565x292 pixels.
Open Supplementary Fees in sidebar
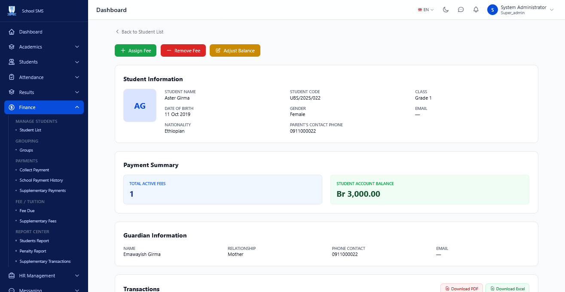(38, 221)
